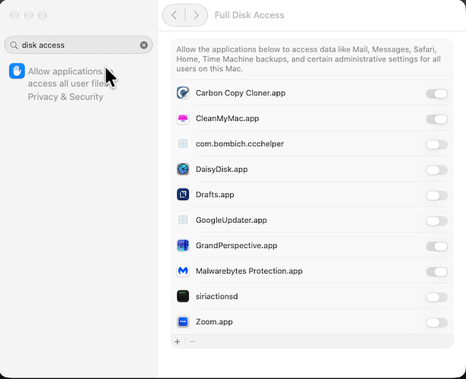Image resolution: width=466 pixels, height=379 pixels.
Task: Click the Zoom app icon
Action: click(x=183, y=321)
